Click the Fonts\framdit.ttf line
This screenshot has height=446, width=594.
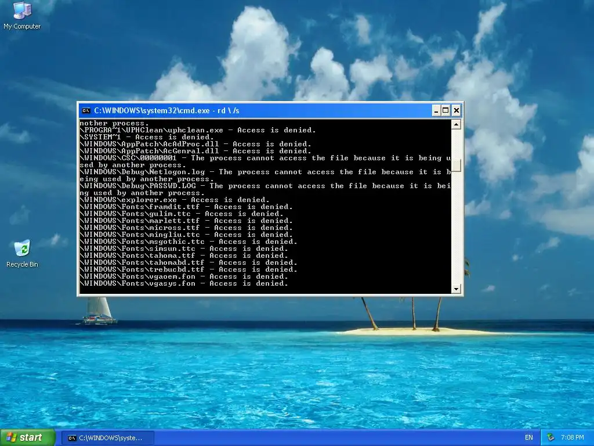186,207
